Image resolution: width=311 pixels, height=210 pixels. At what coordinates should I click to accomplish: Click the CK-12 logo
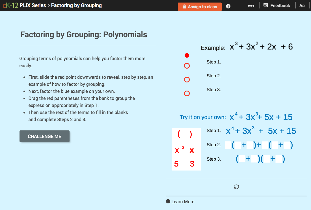[10, 5]
